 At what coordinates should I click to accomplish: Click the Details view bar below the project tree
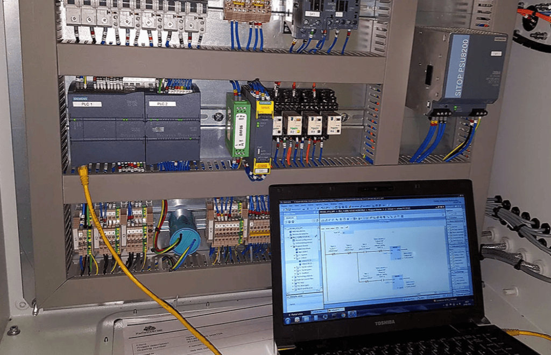pyautogui.click(x=295, y=296)
